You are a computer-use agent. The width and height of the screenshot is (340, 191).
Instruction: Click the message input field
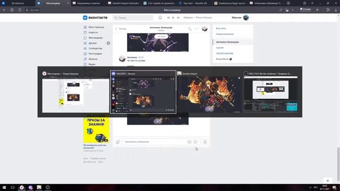(x=155, y=142)
